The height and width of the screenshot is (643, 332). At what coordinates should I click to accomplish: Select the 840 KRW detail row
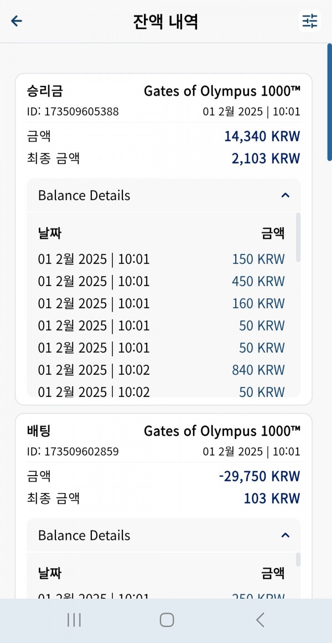click(x=161, y=370)
